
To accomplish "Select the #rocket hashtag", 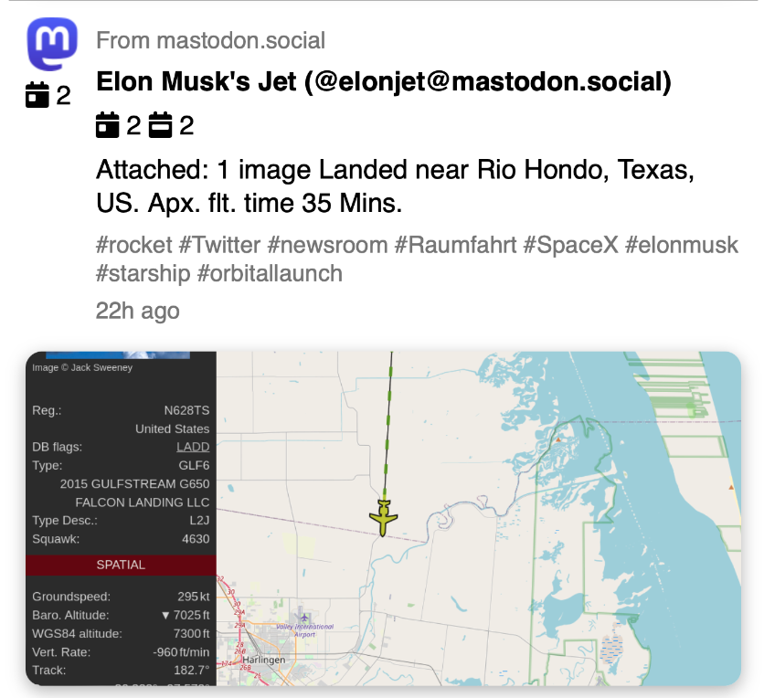I will point(133,245).
